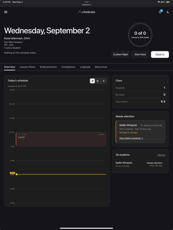Click the 'Available 9 AM–5 PM' text
The image size is (173, 230).
click(x=17, y=86)
